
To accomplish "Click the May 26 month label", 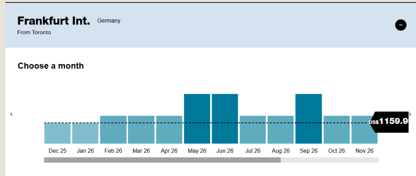I will click(x=197, y=151).
